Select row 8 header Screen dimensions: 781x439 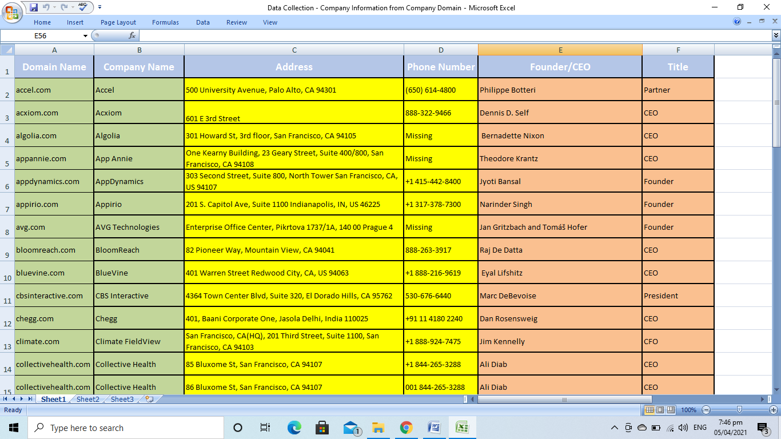pyautogui.click(x=7, y=227)
